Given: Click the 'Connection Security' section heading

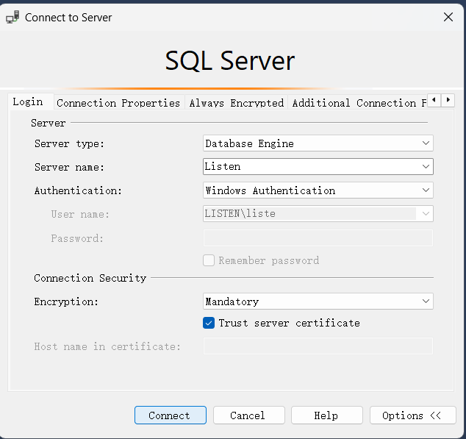Looking at the screenshot, I should tap(90, 278).
